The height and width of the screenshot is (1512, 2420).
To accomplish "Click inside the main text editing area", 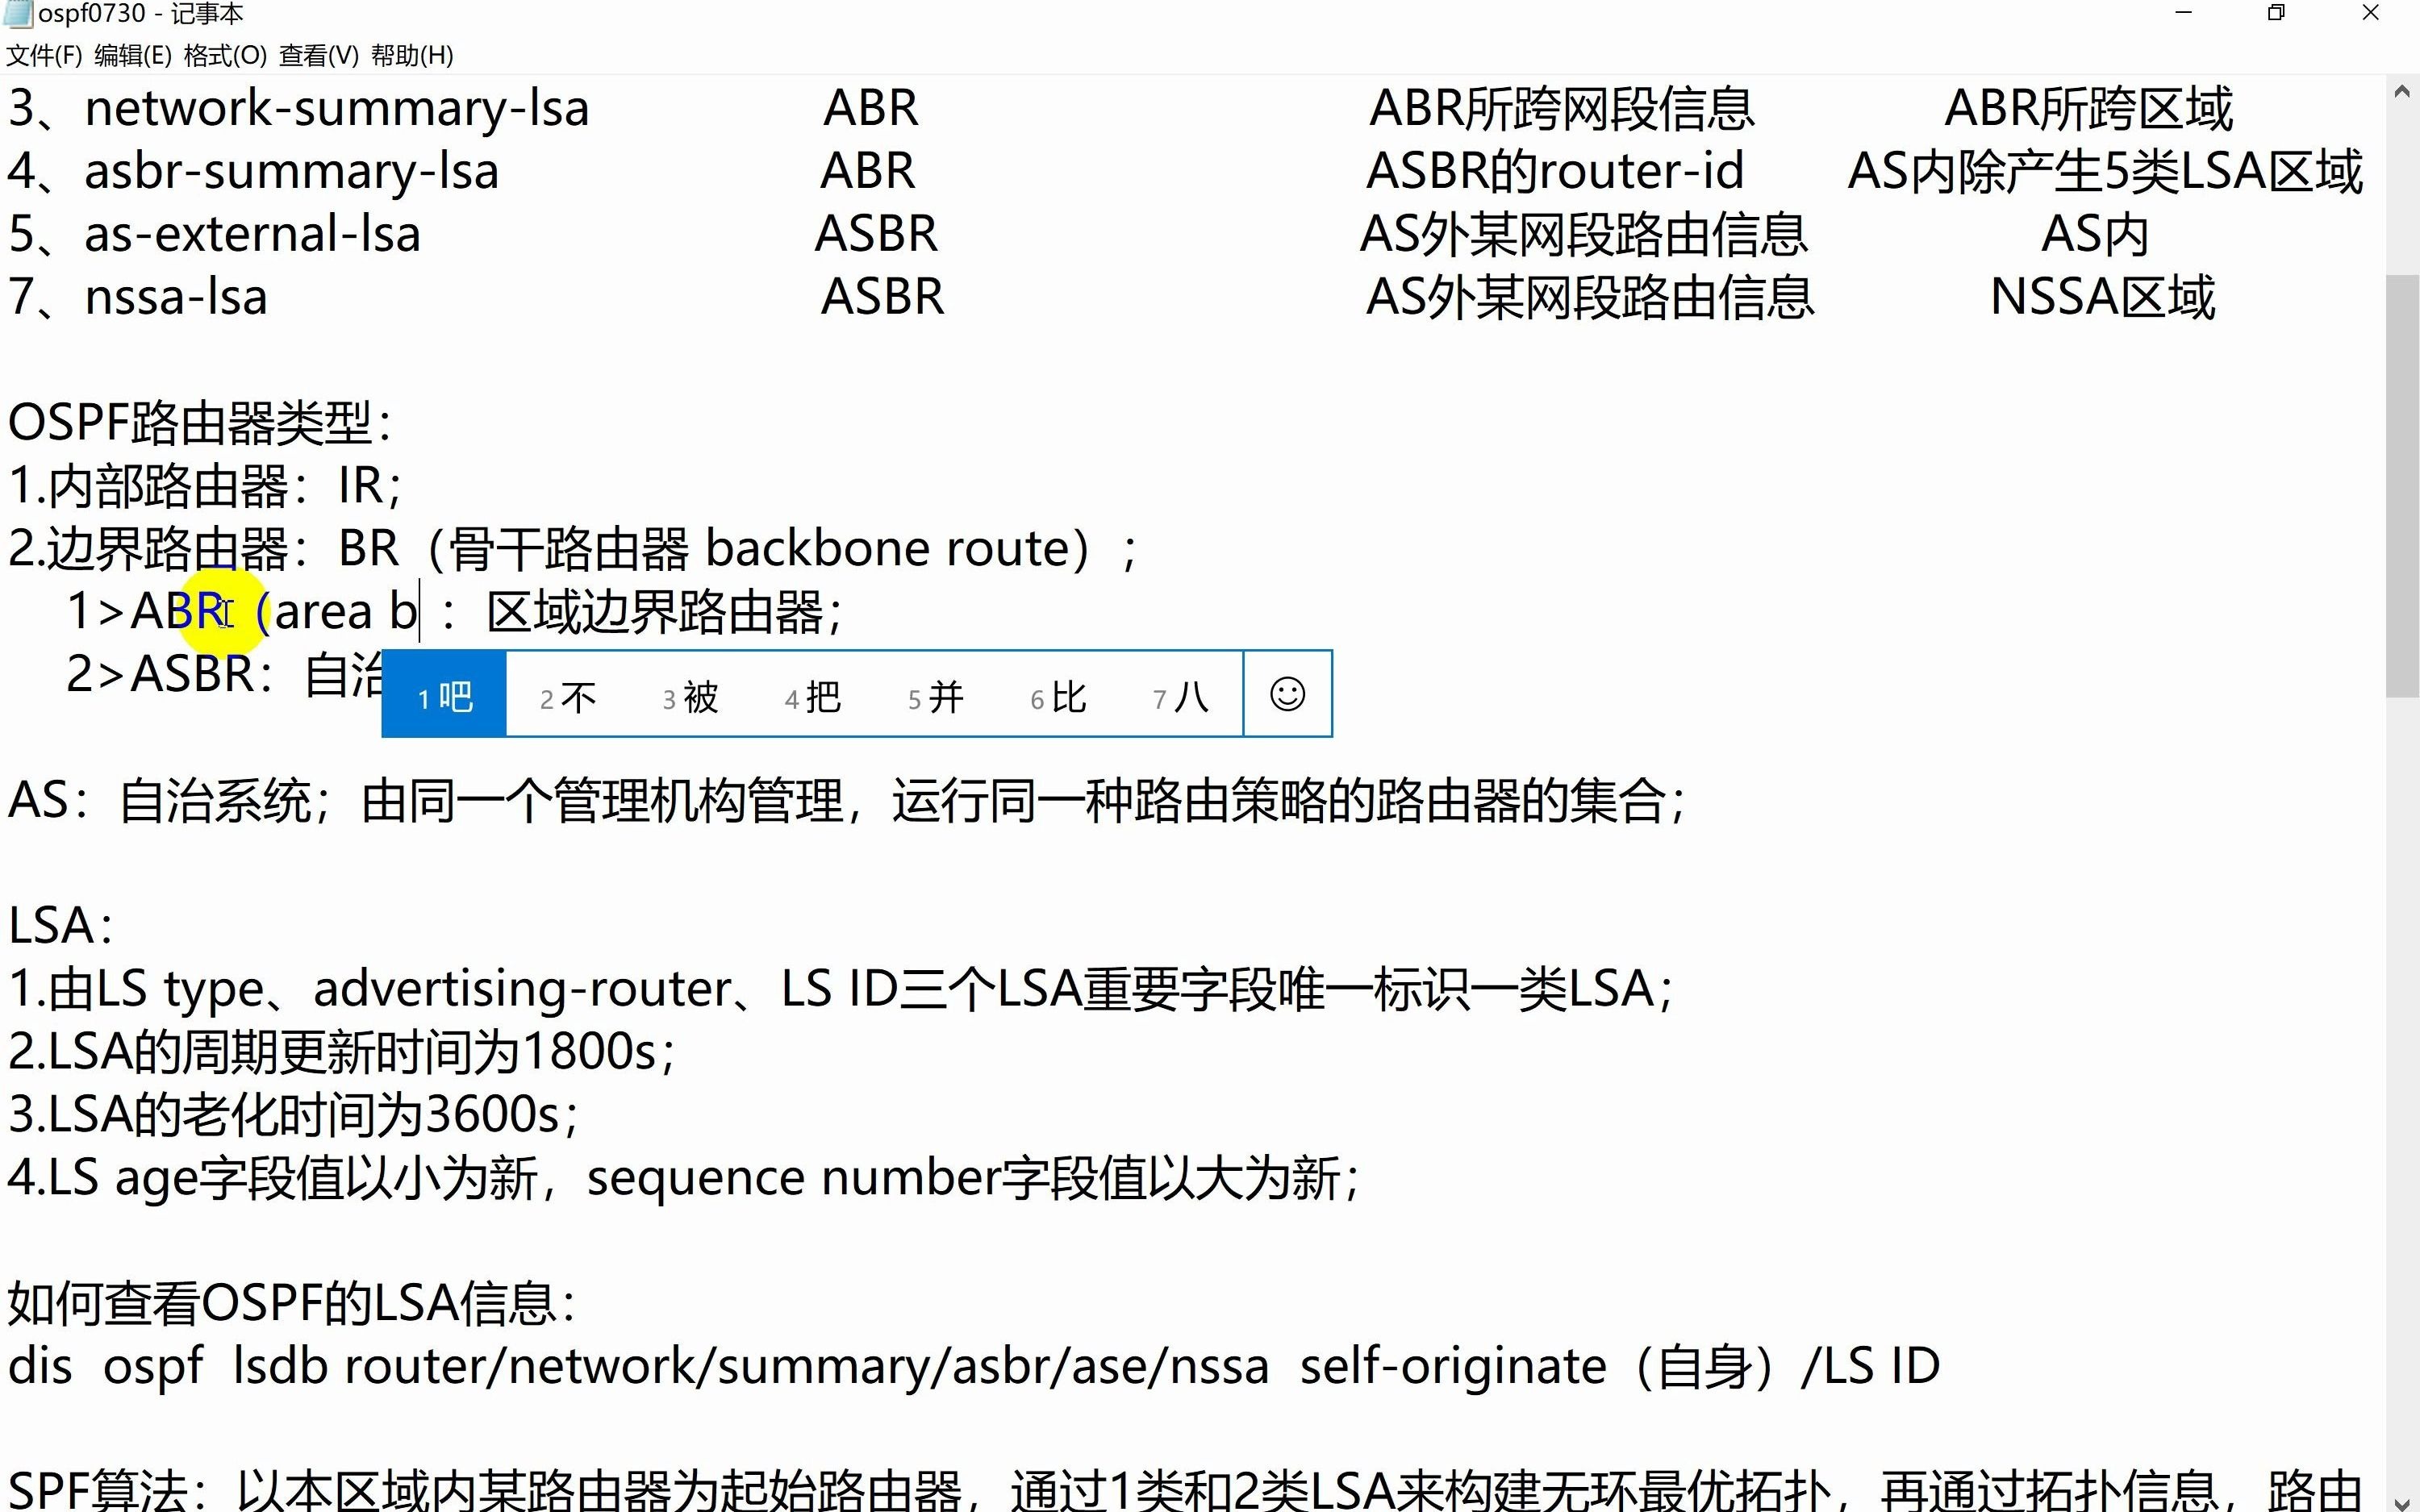I will tap(1209, 784).
